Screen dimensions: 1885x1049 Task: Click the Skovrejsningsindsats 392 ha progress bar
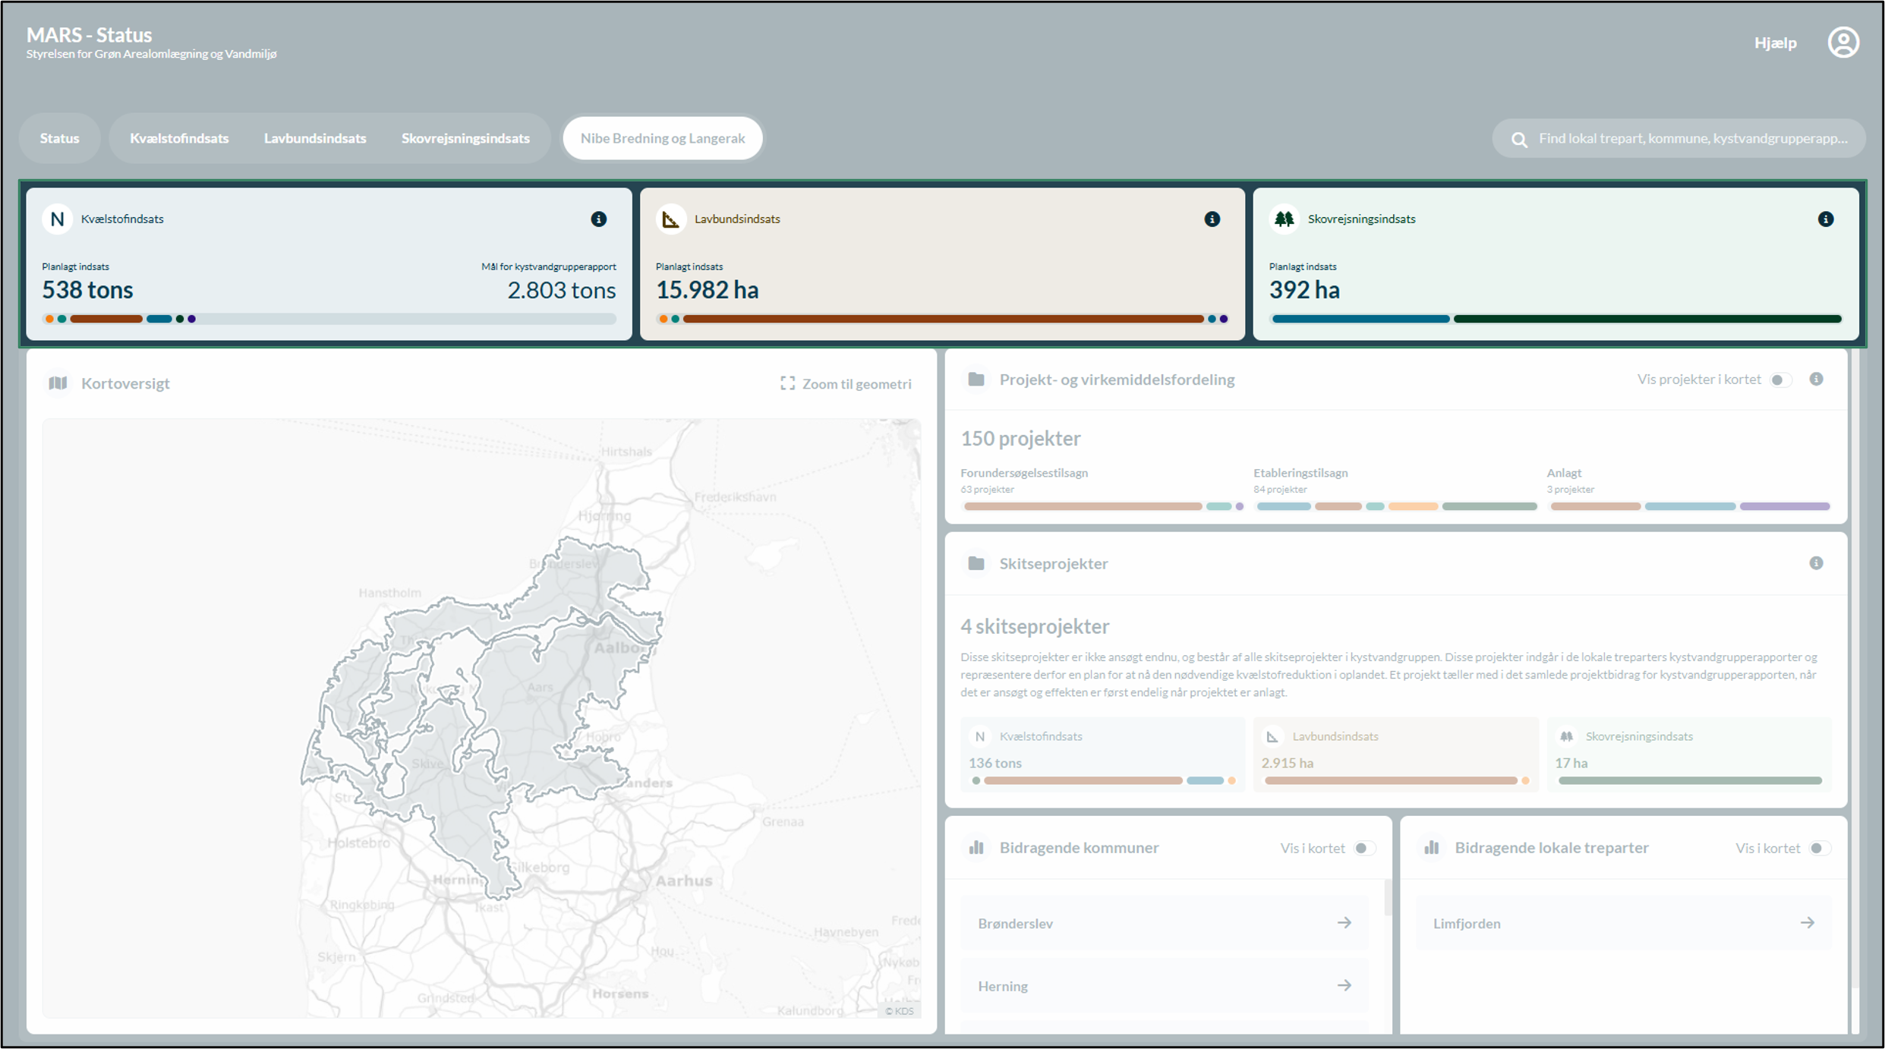click(1556, 319)
